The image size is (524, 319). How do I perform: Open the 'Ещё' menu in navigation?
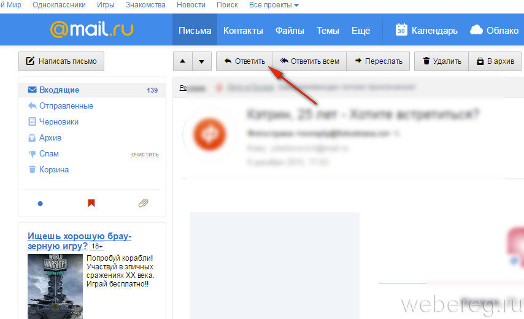click(360, 30)
